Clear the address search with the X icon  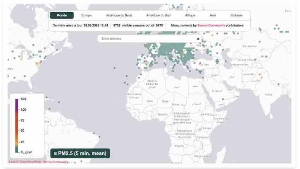198,39
